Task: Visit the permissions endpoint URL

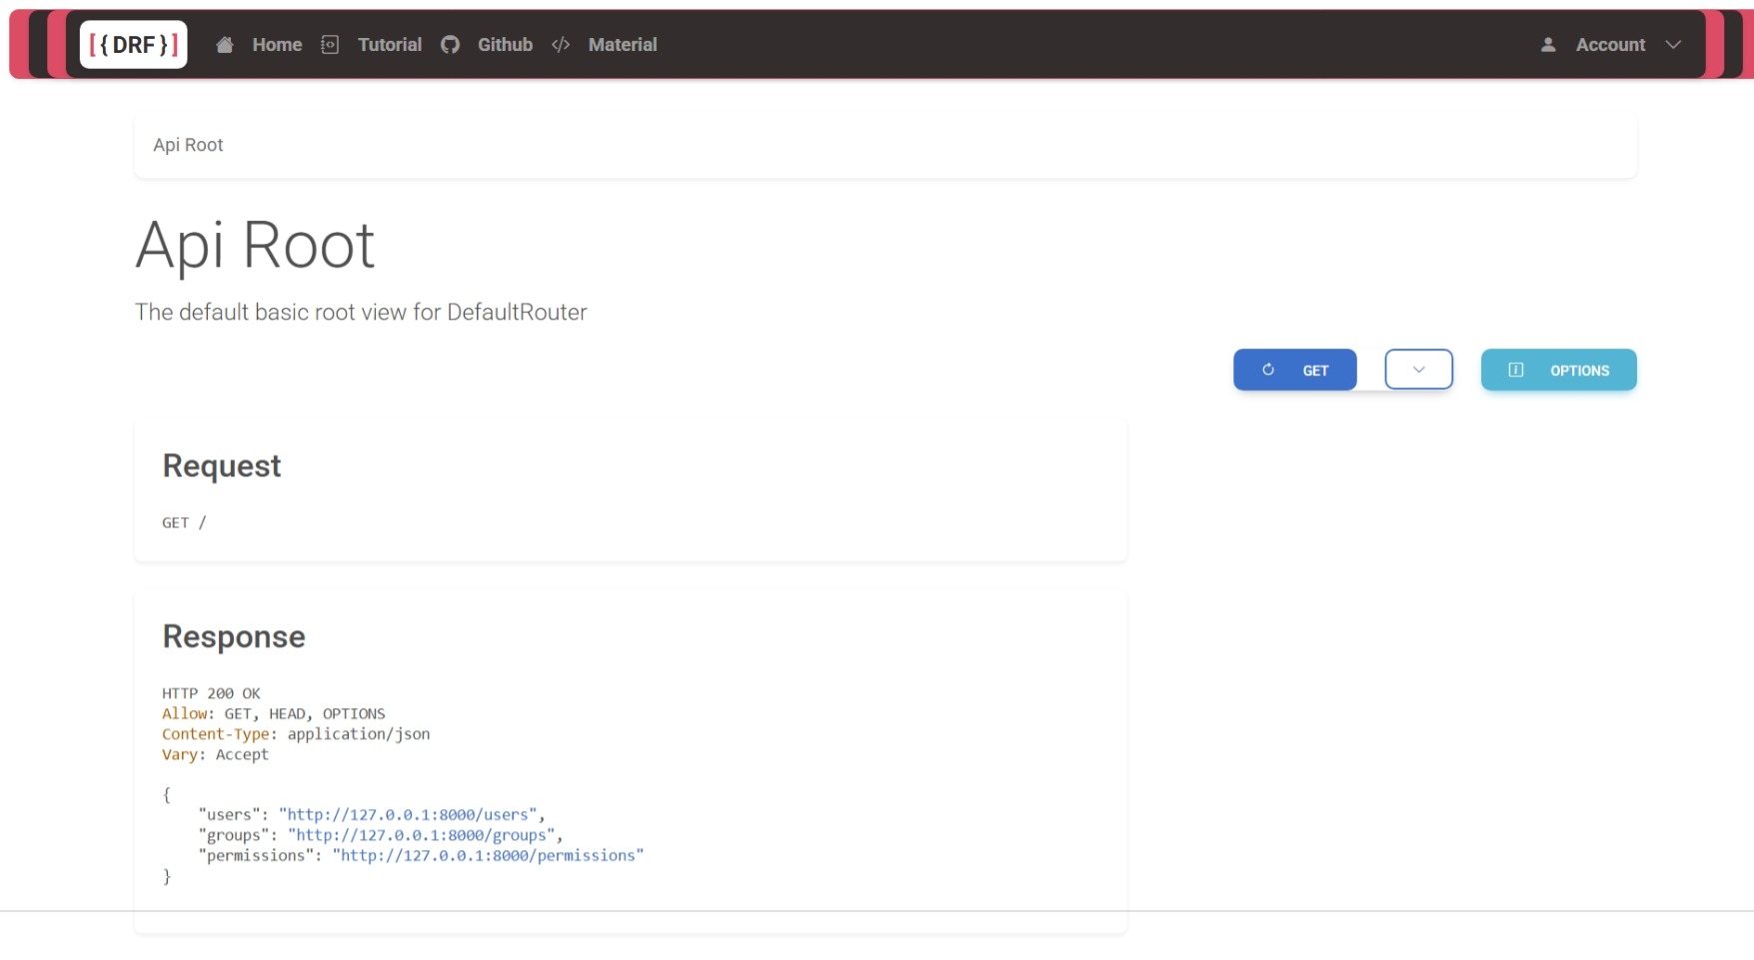Action: point(488,856)
